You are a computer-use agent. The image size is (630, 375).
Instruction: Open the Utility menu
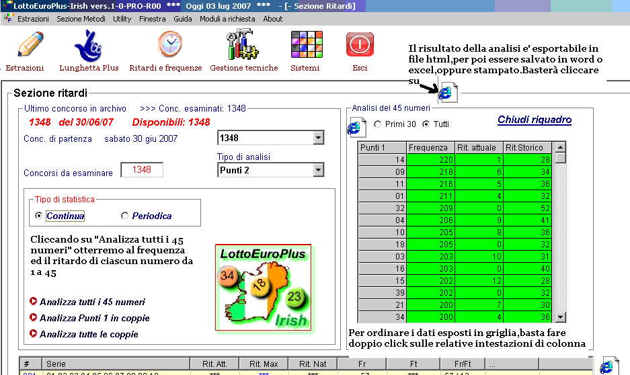[122, 19]
